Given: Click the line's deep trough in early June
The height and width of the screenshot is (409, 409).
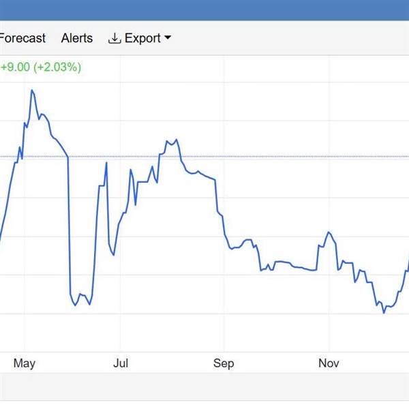Looking at the screenshot, I should [x=75, y=305].
